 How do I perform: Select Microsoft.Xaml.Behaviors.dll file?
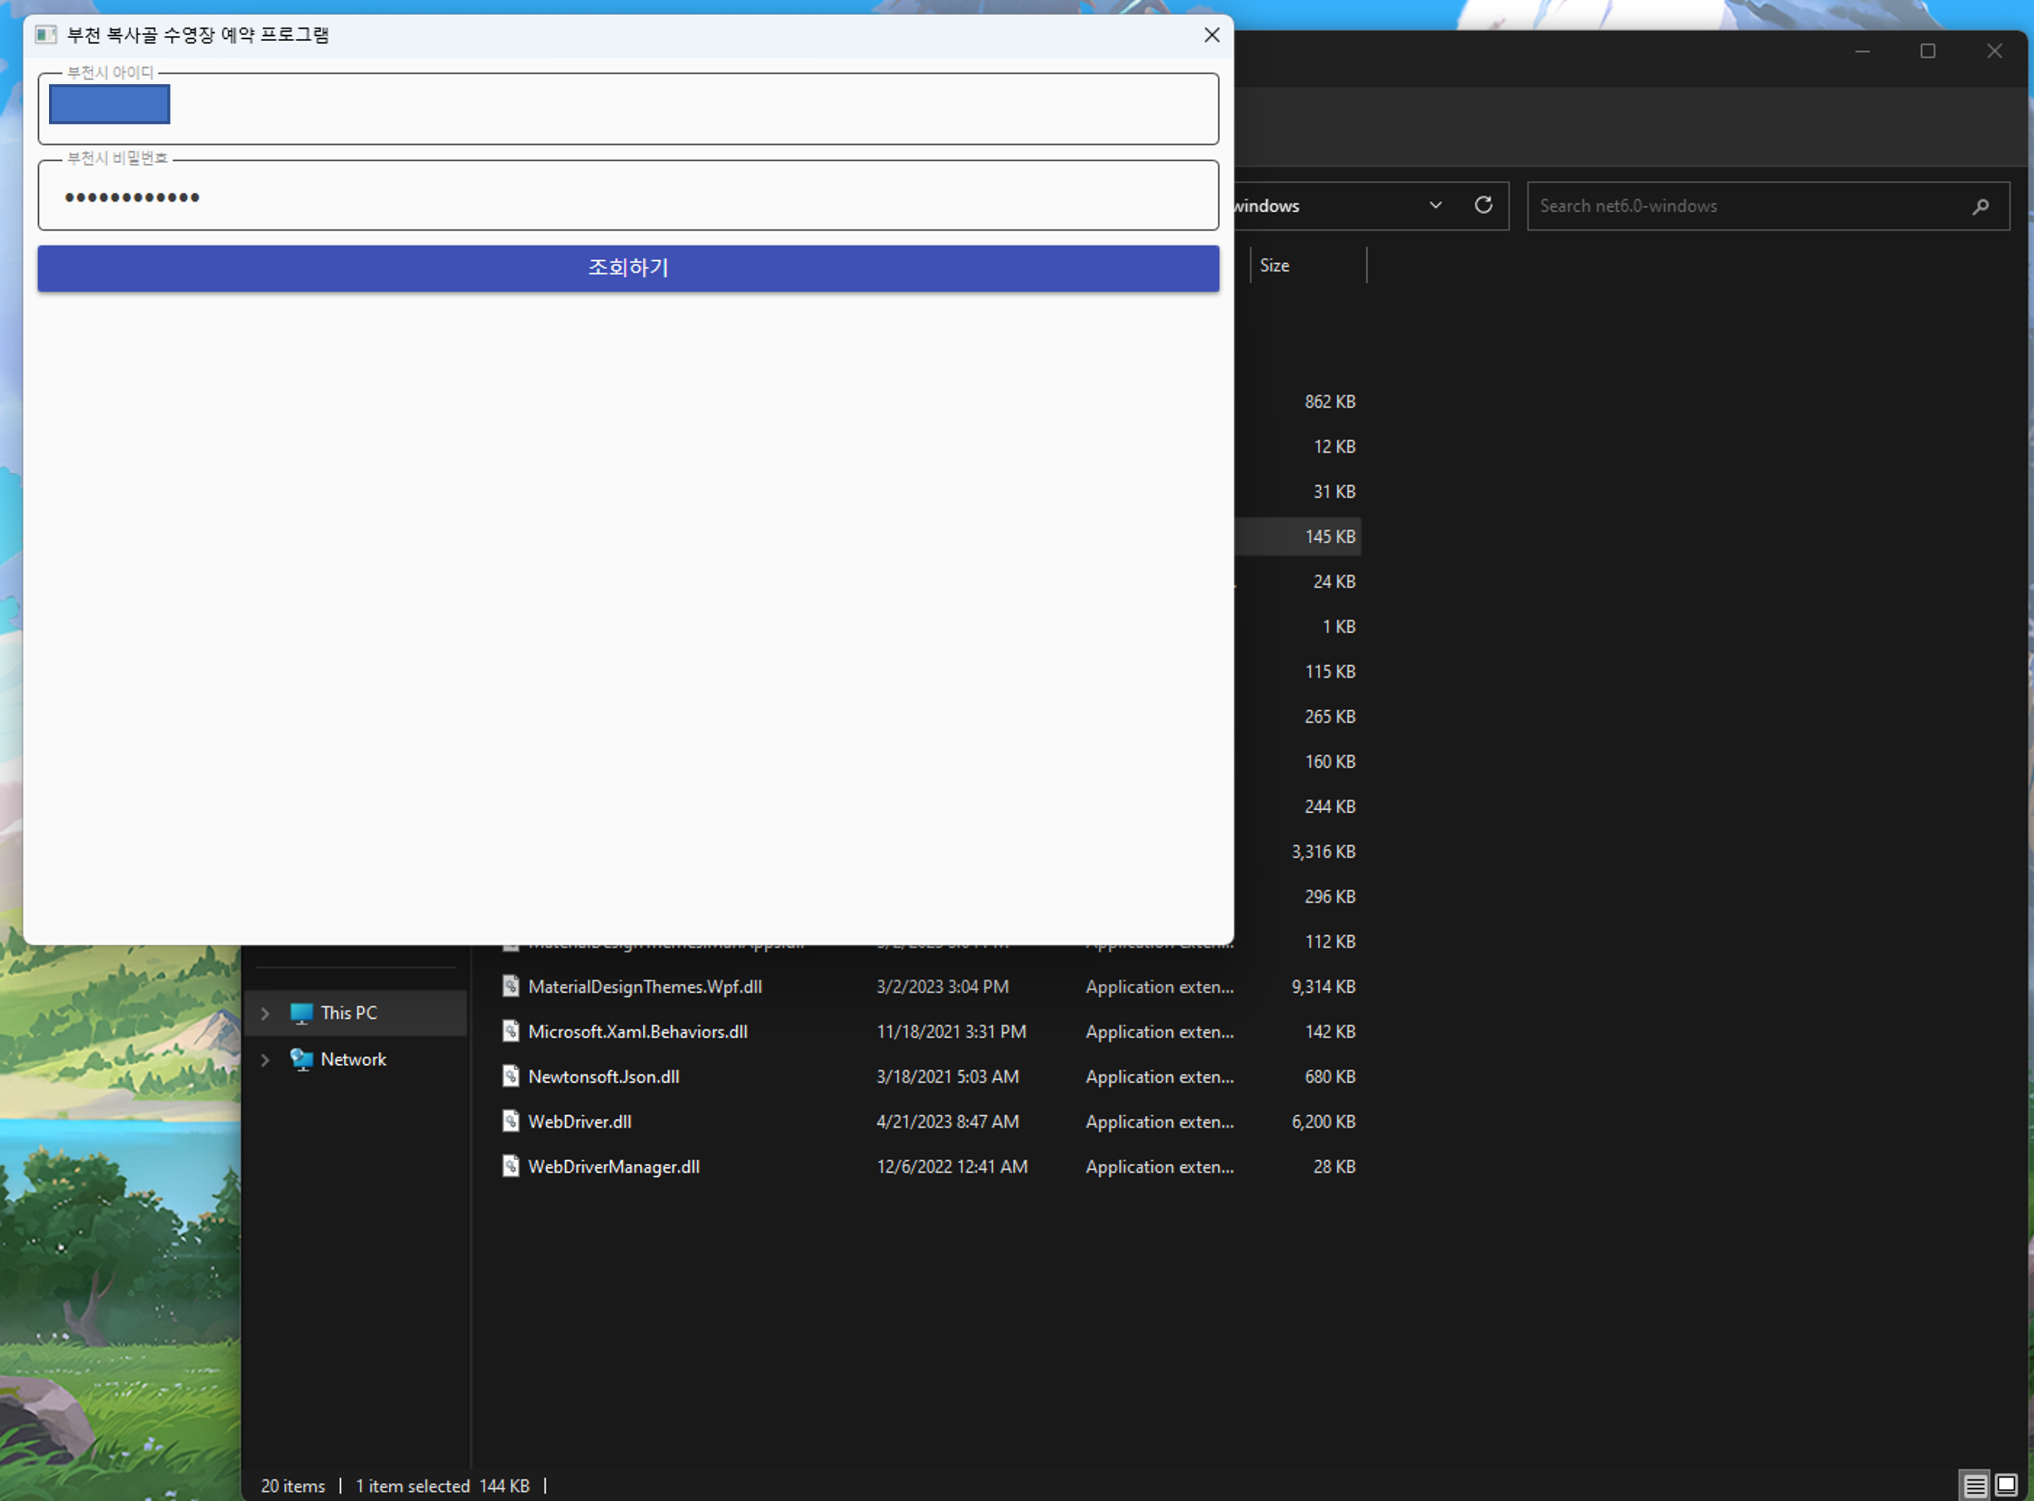click(x=638, y=1032)
